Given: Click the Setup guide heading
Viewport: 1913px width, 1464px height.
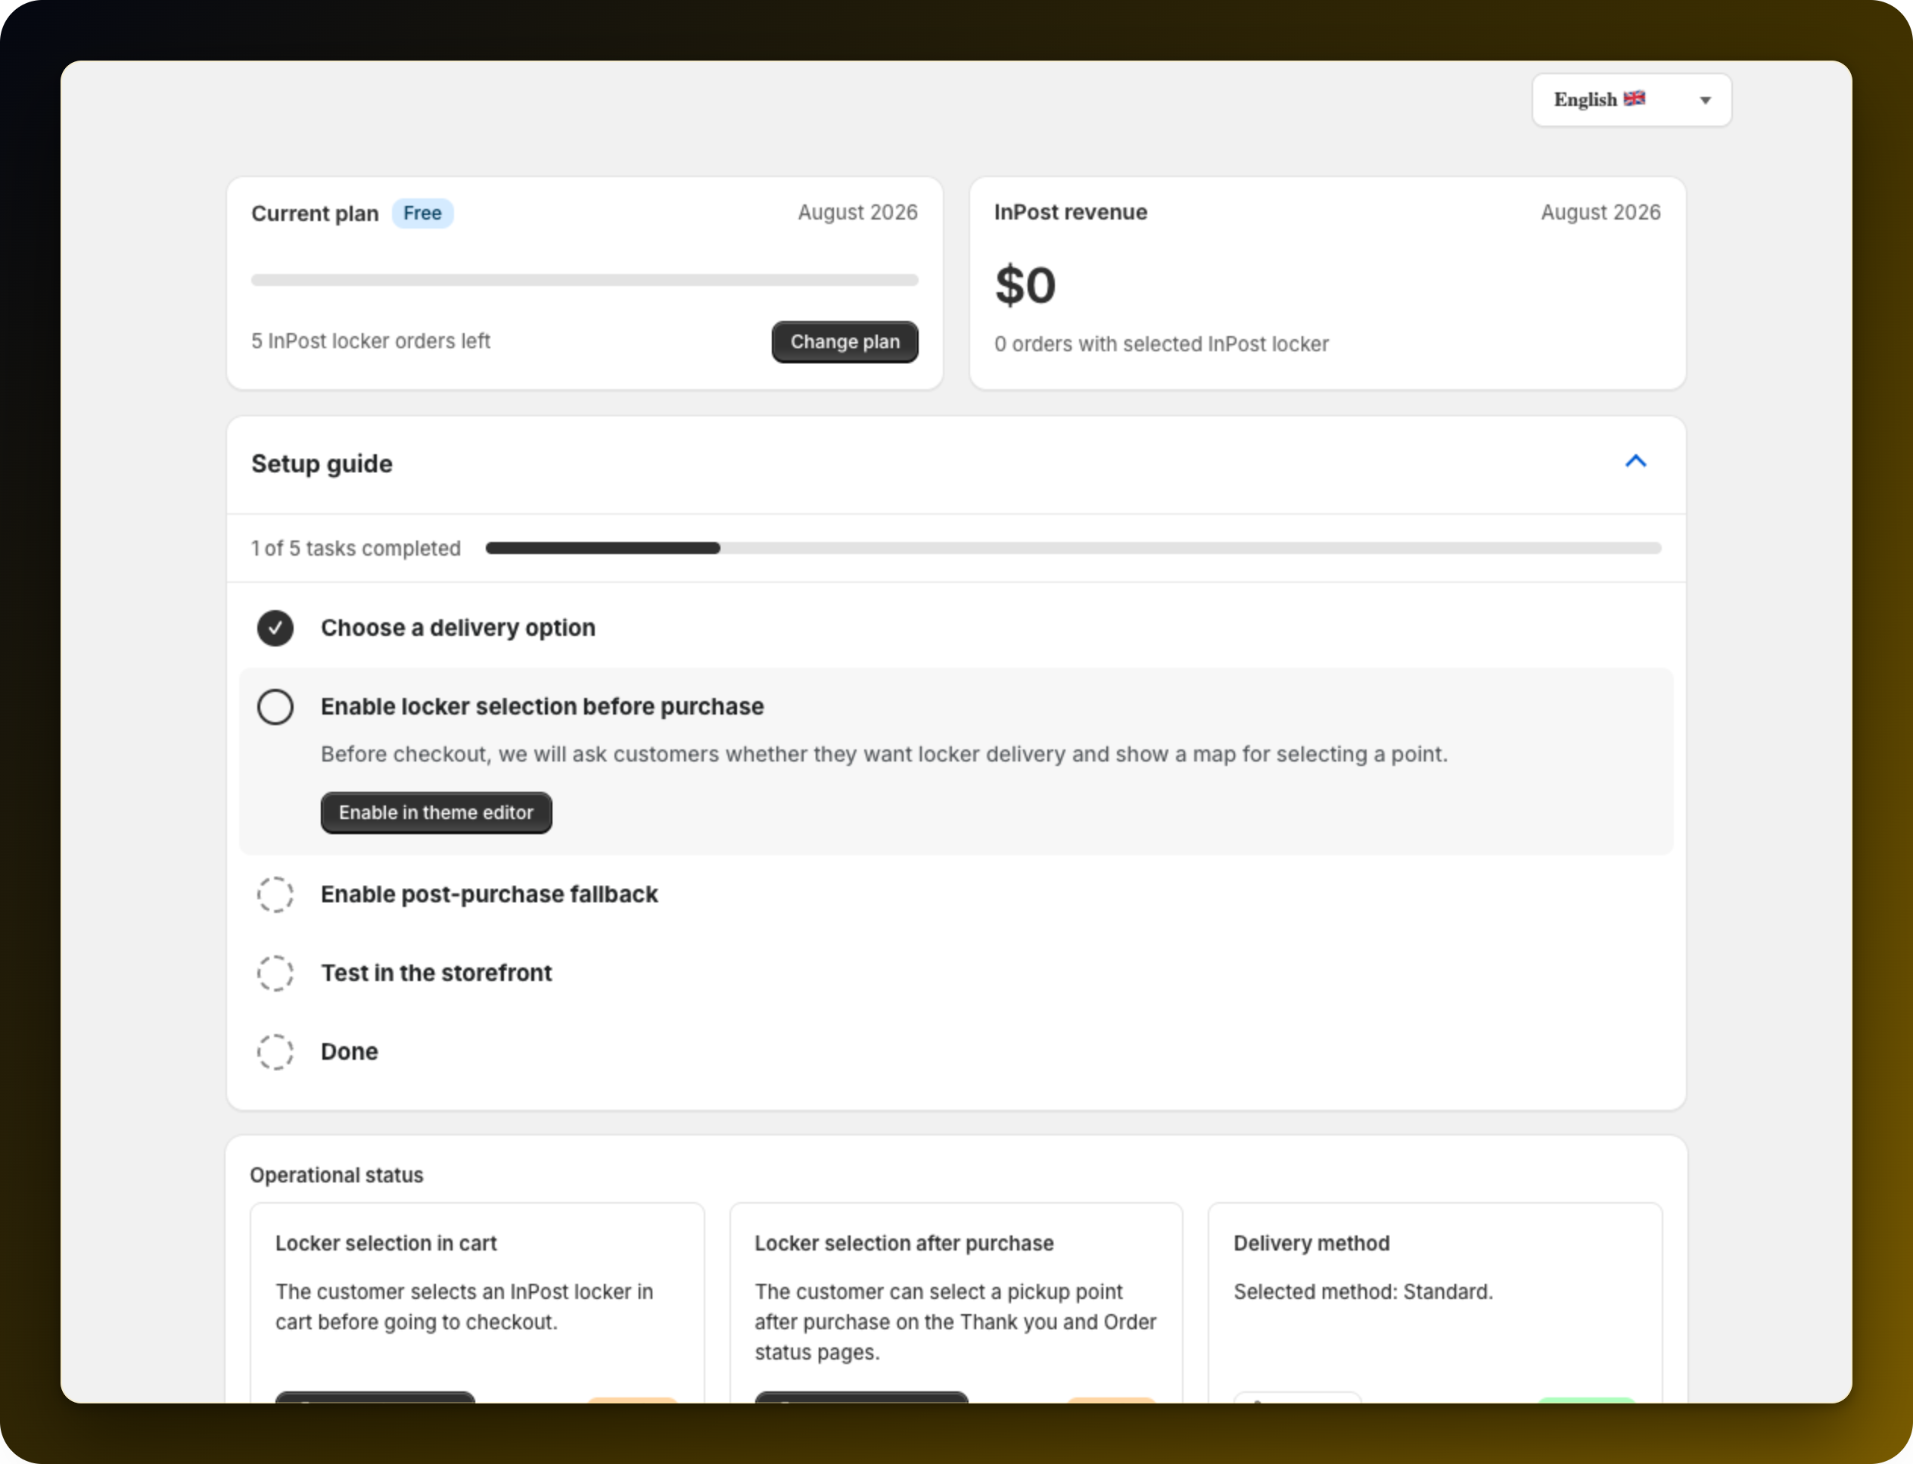Looking at the screenshot, I should [322, 463].
